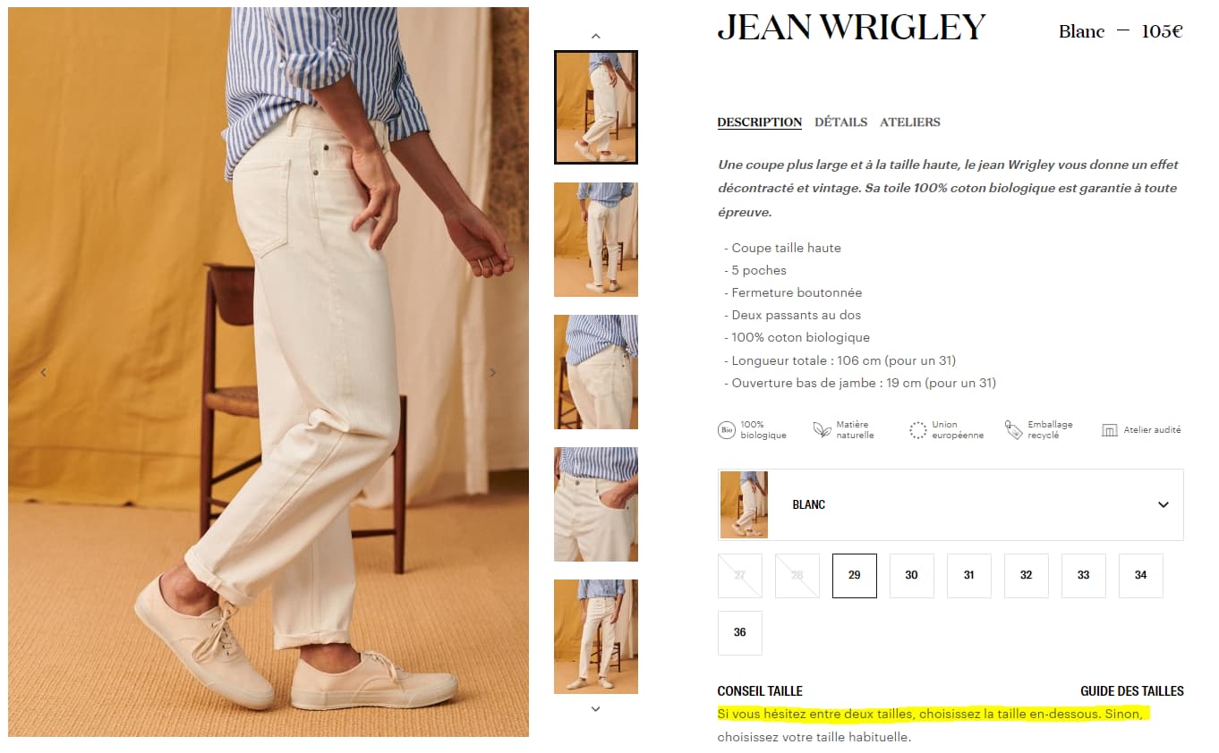Show the next product image arrow
The image size is (1219, 753).
click(x=492, y=373)
